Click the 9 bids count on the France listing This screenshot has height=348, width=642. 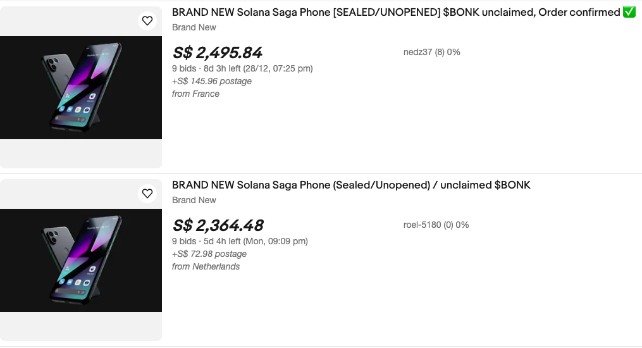click(x=184, y=68)
